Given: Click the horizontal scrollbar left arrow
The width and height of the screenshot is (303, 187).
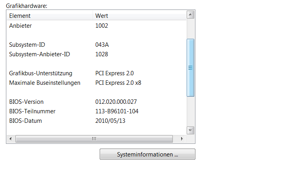Looking at the screenshot, I should click(x=11, y=139).
